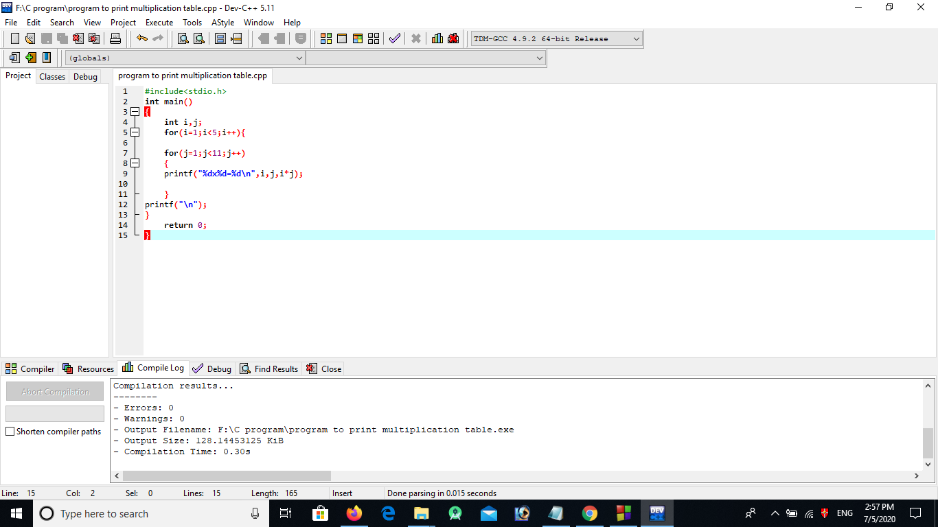Open the Tools menu

tap(192, 23)
